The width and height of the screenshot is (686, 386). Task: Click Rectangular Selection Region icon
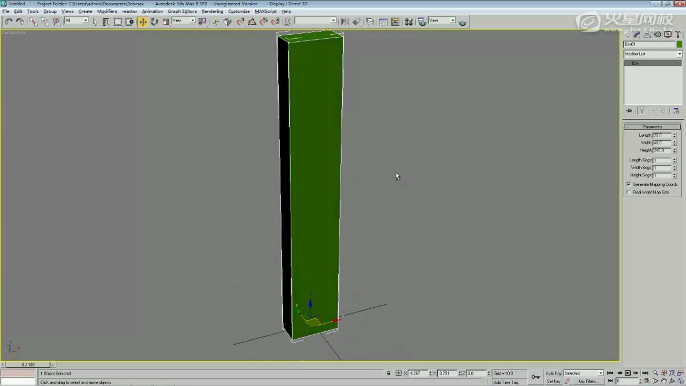[x=118, y=21]
